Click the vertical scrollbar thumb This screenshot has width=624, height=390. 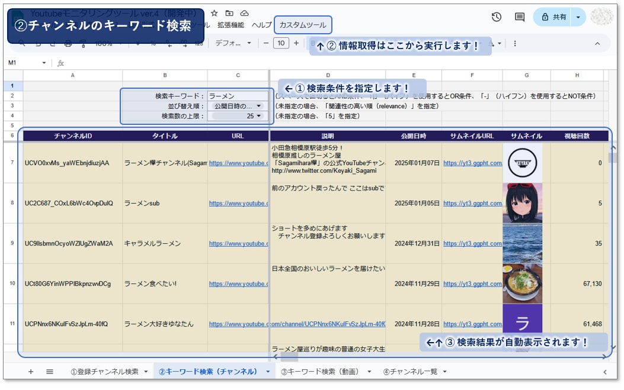(x=613, y=157)
